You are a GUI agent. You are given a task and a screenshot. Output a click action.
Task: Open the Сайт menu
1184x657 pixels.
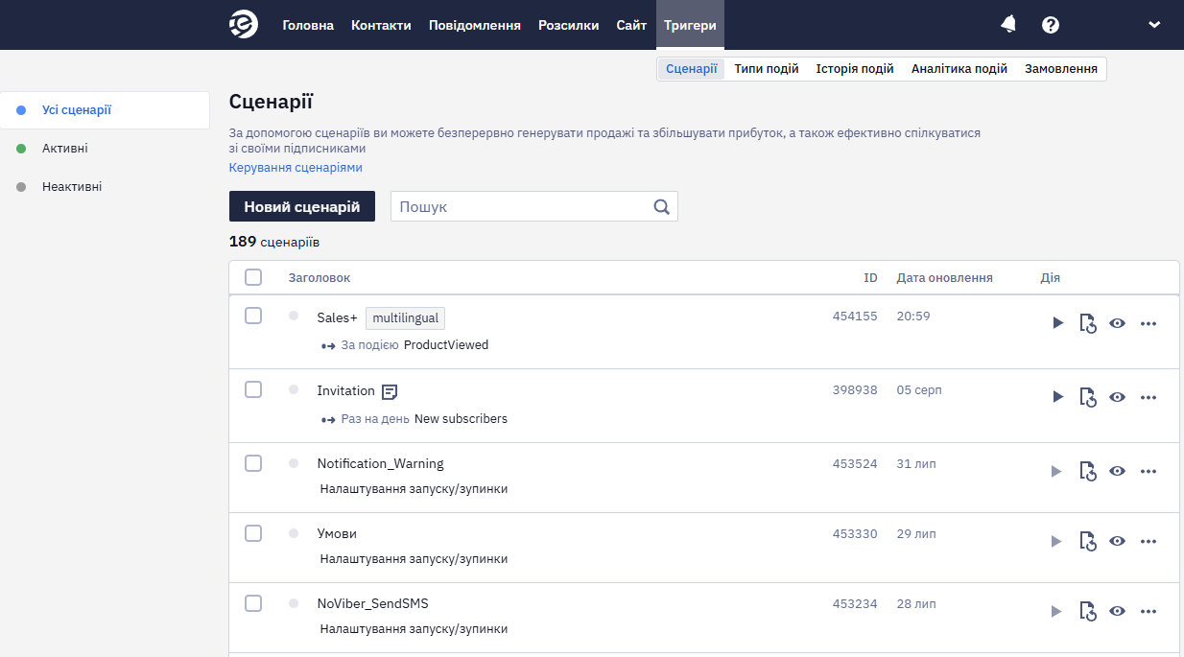[x=631, y=25]
